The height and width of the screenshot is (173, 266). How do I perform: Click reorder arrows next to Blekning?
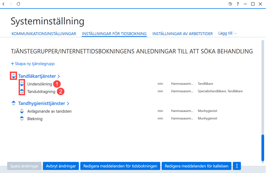pos(22,118)
